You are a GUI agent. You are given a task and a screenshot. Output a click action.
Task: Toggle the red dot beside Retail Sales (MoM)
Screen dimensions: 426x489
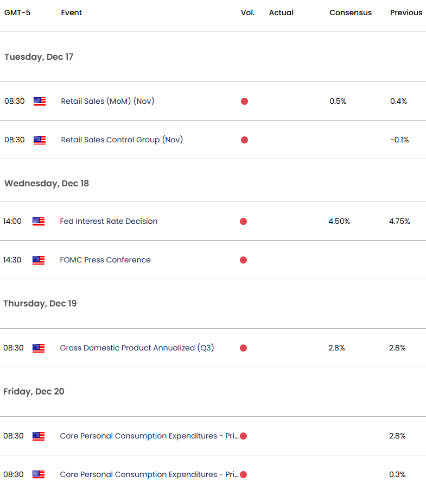coord(244,101)
